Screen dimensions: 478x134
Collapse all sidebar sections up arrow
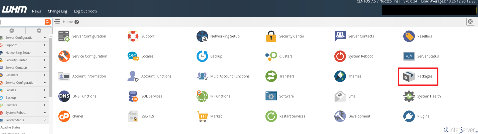pyautogui.click(x=12, y=30)
